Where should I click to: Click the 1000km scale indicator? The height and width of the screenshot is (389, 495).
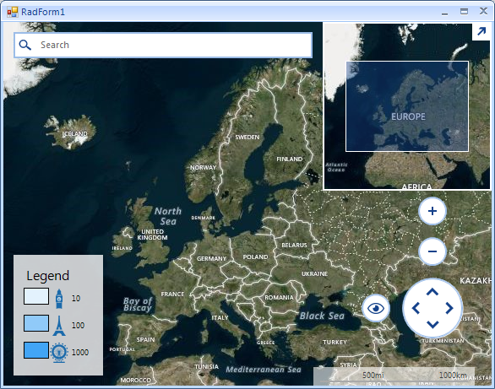[x=453, y=375]
